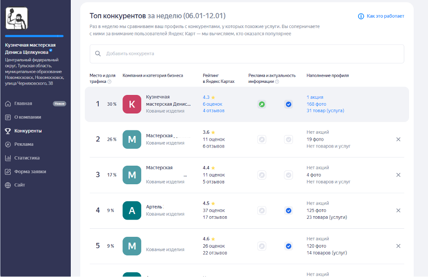The image size is (428, 277).
Task: Click the 14 товаров (услуг) text
Action: [327, 253]
